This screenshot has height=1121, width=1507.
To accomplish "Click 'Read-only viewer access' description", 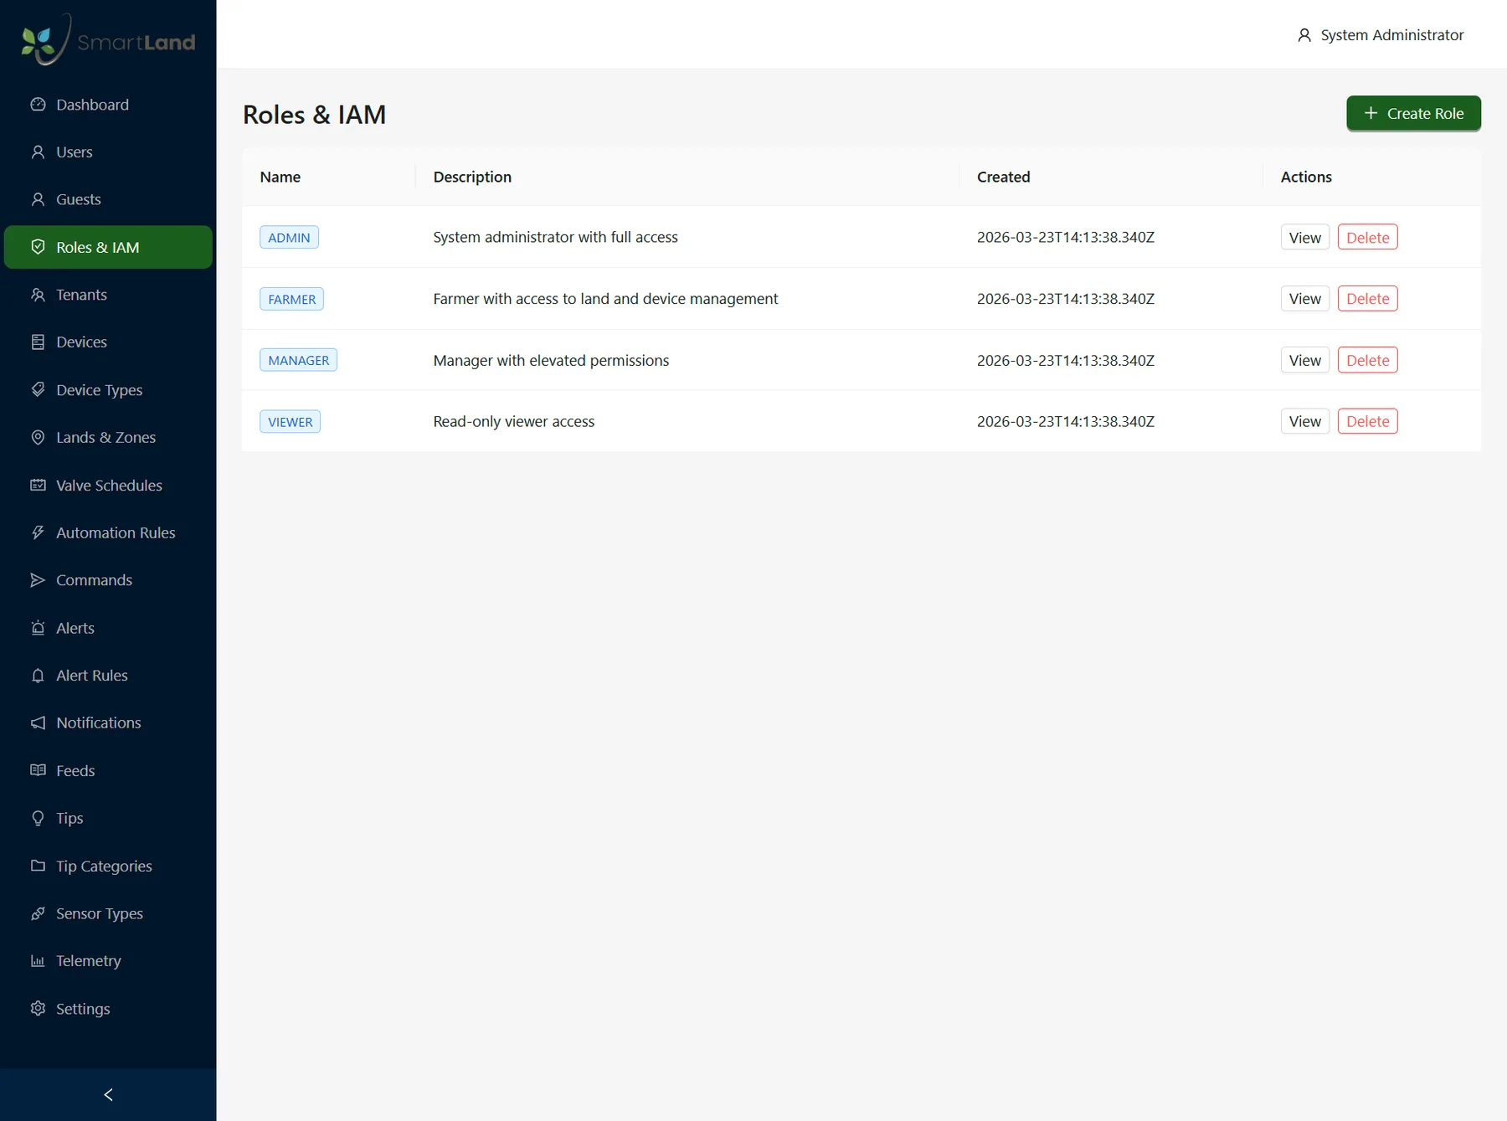I will pos(513,421).
